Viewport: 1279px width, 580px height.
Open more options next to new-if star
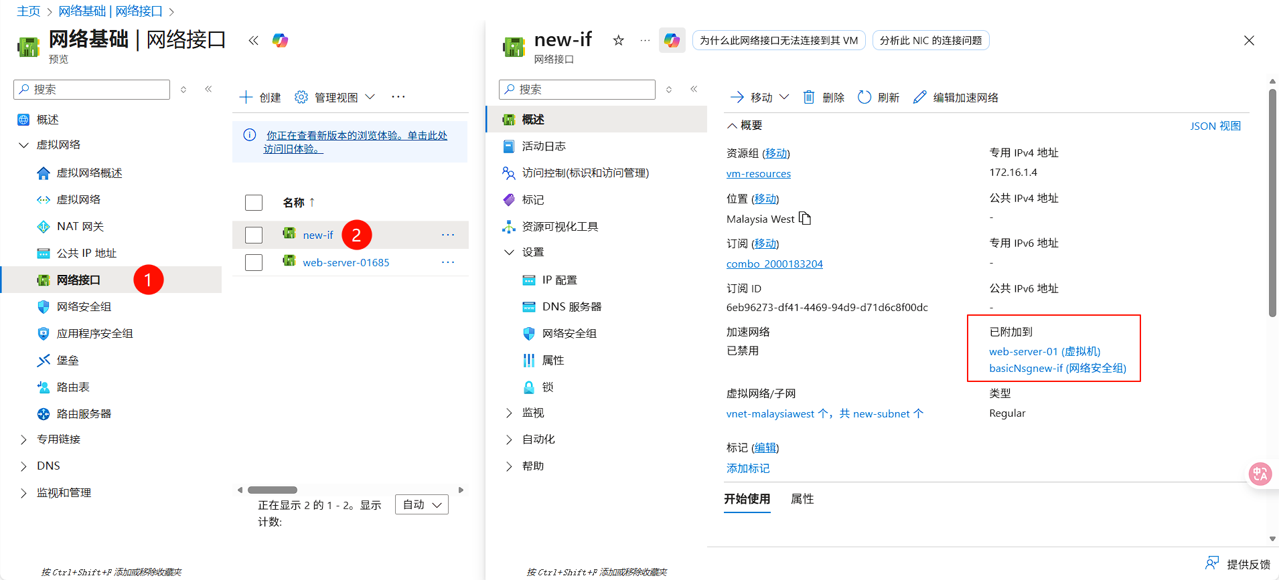[x=645, y=40]
